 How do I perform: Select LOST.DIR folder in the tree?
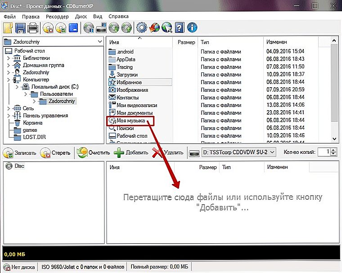pyautogui.click(x=35, y=137)
